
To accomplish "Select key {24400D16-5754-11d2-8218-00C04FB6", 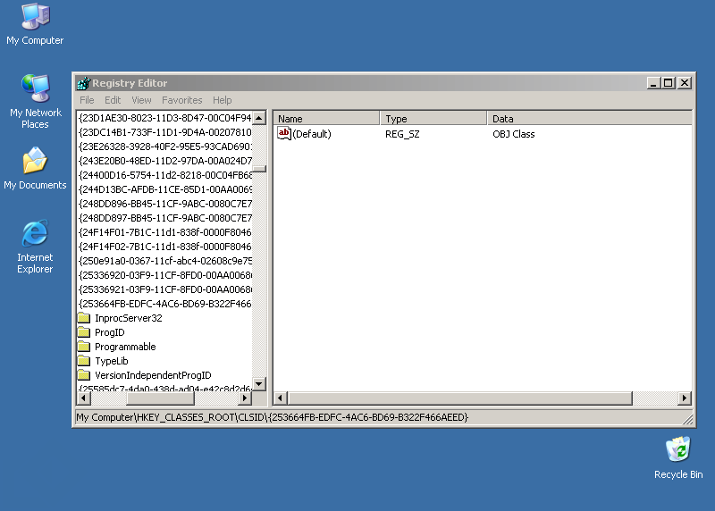I will (x=164, y=175).
